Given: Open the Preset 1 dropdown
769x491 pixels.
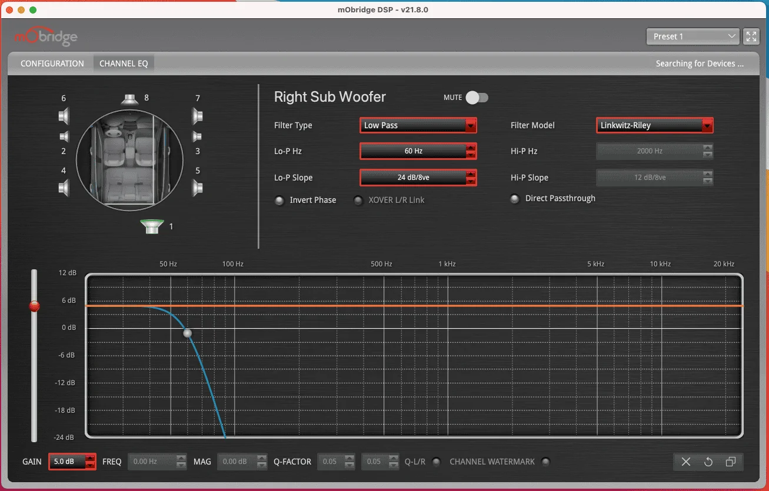Looking at the screenshot, I should coord(693,36).
